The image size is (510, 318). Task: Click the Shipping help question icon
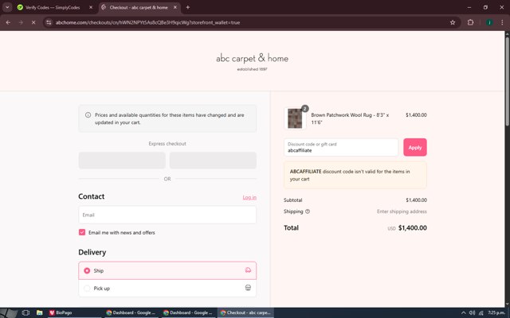pyautogui.click(x=308, y=211)
